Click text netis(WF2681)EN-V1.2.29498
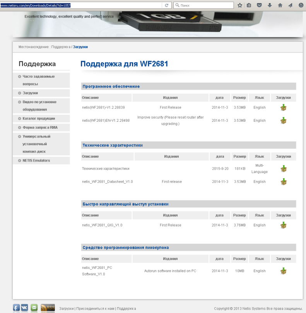Viewport: 306px width, 313px height. (x=106, y=121)
